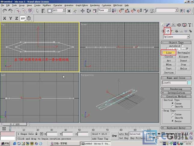194x146 pixels.
Task: Collapse the Creation Method rollout
Action: click(x=176, y=96)
